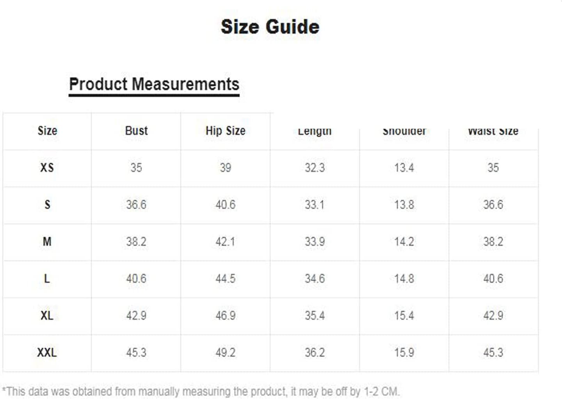The height and width of the screenshot is (399, 562).
Task: Click the XS bust value 35
Action: pyautogui.click(x=136, y=168)
